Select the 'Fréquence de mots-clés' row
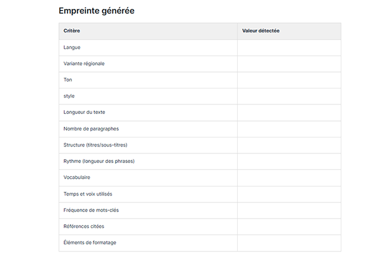This screenshot has width=389, height=256. [200, 210]
